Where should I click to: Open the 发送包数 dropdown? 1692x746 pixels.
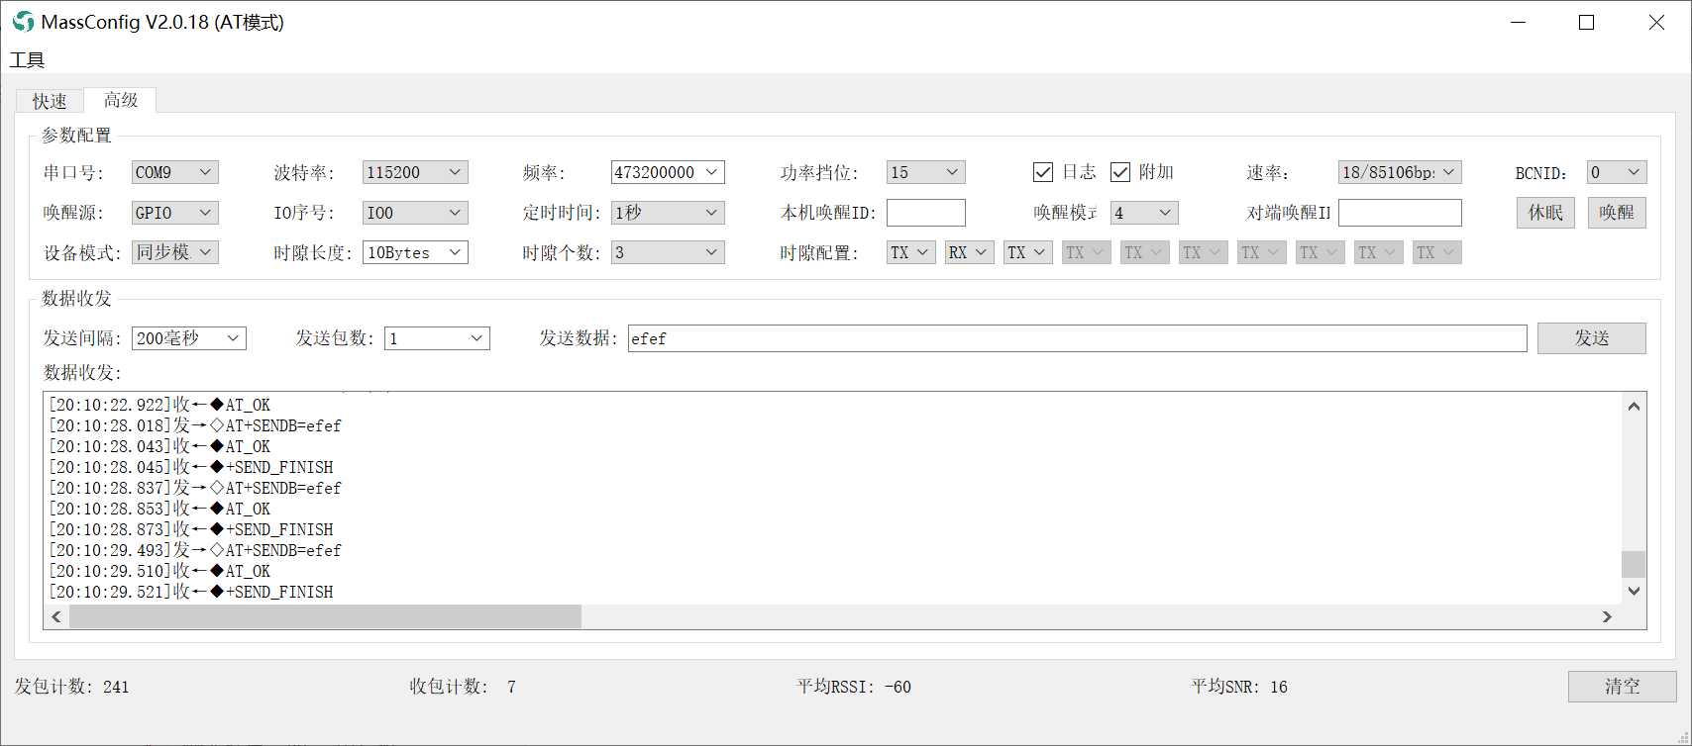pos(437,338)
